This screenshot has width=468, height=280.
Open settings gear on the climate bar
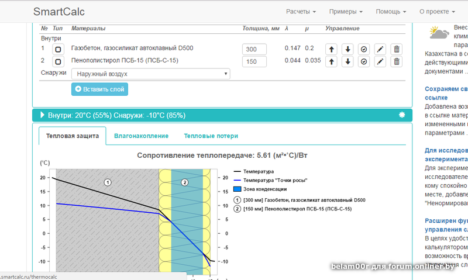402,115
